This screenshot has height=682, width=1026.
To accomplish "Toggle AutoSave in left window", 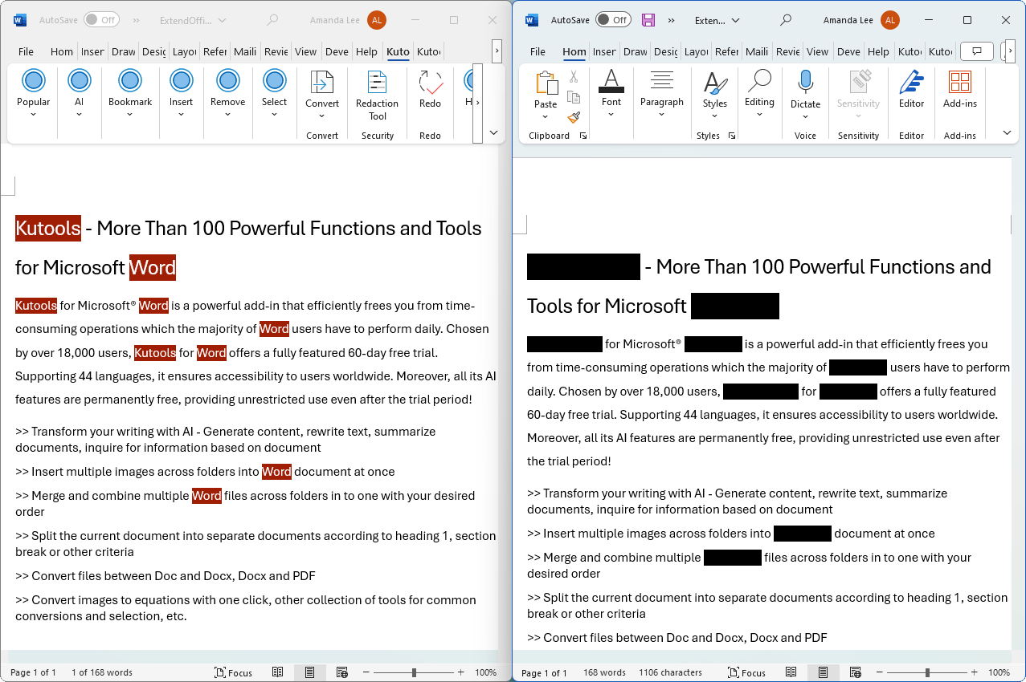I will point(101,20).
